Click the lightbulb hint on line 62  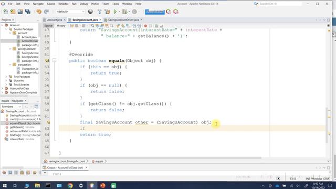(x=48, y=122)
